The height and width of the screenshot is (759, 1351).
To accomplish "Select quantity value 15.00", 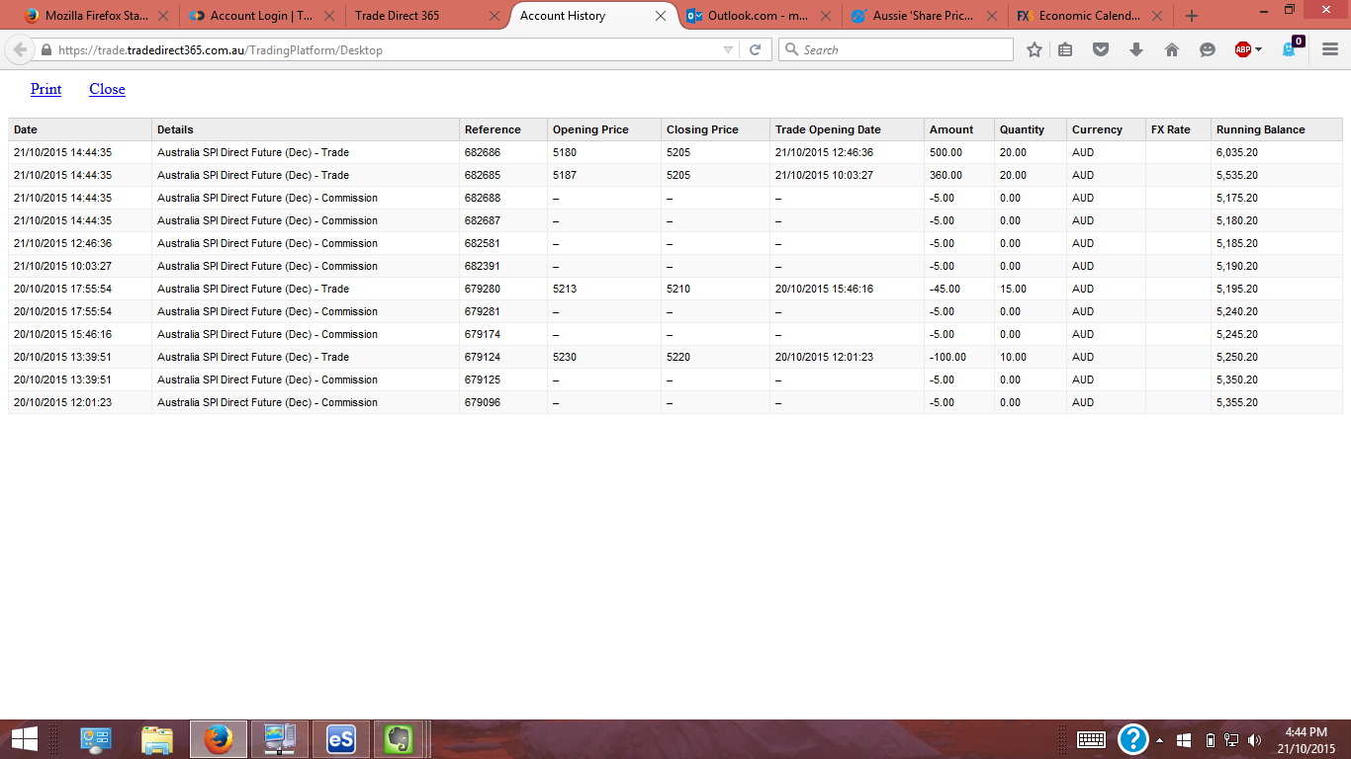I will [1013, 290].
